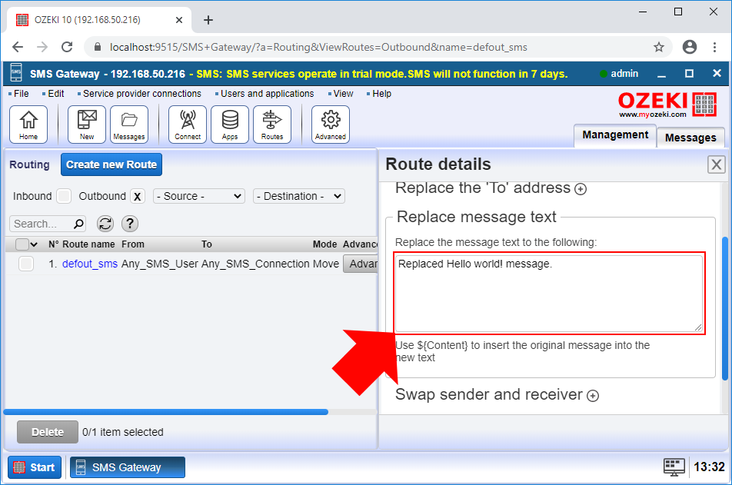Open the Source filter dropdown
This screenshot has height=485, width=732.
pos(199,196)
